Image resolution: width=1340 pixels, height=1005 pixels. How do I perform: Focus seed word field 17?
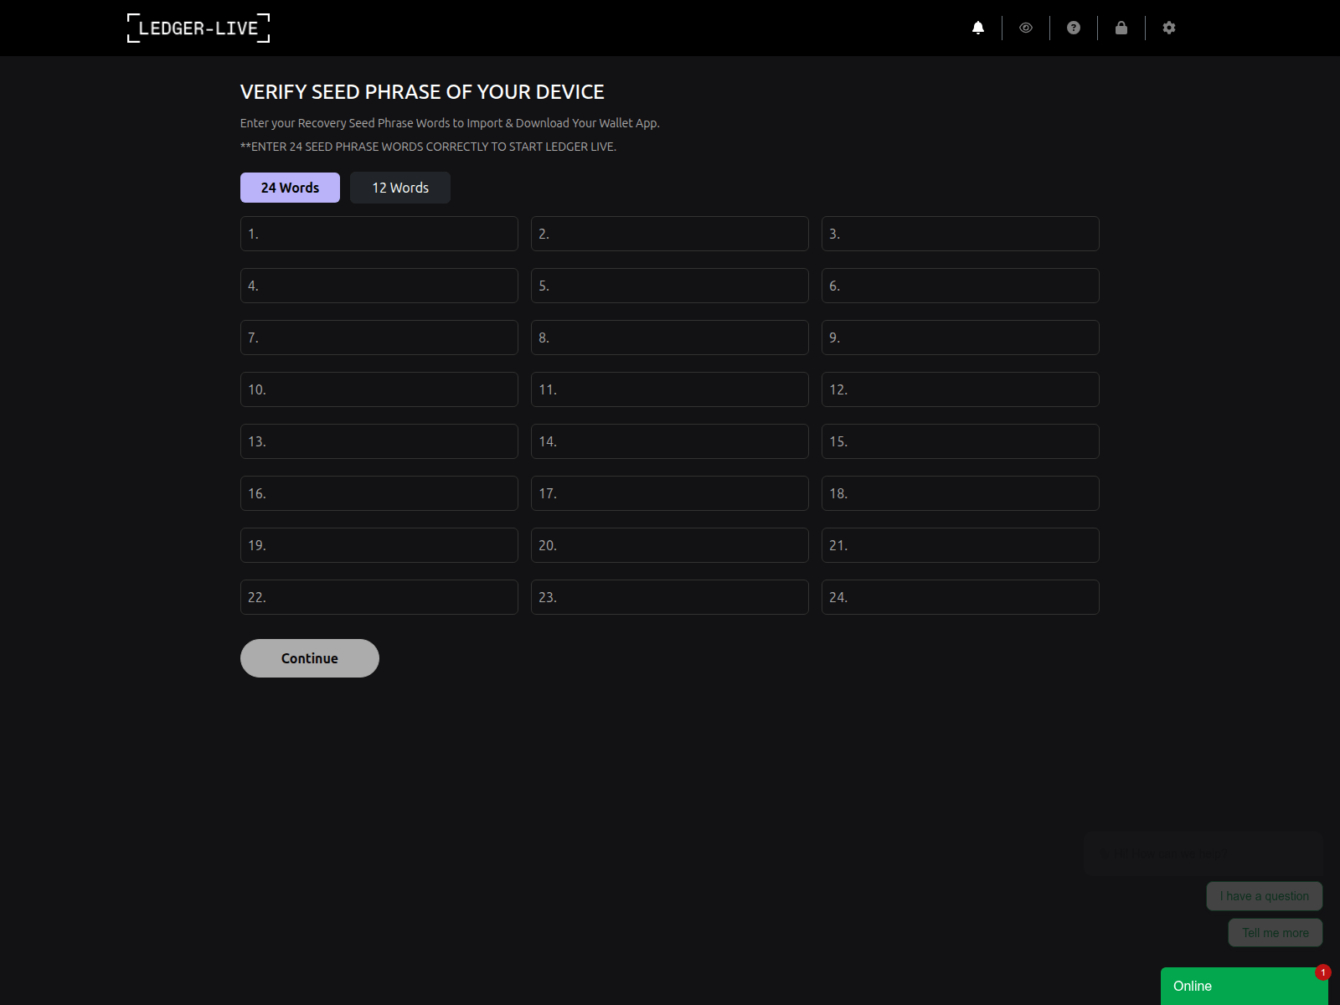[670, 493]
